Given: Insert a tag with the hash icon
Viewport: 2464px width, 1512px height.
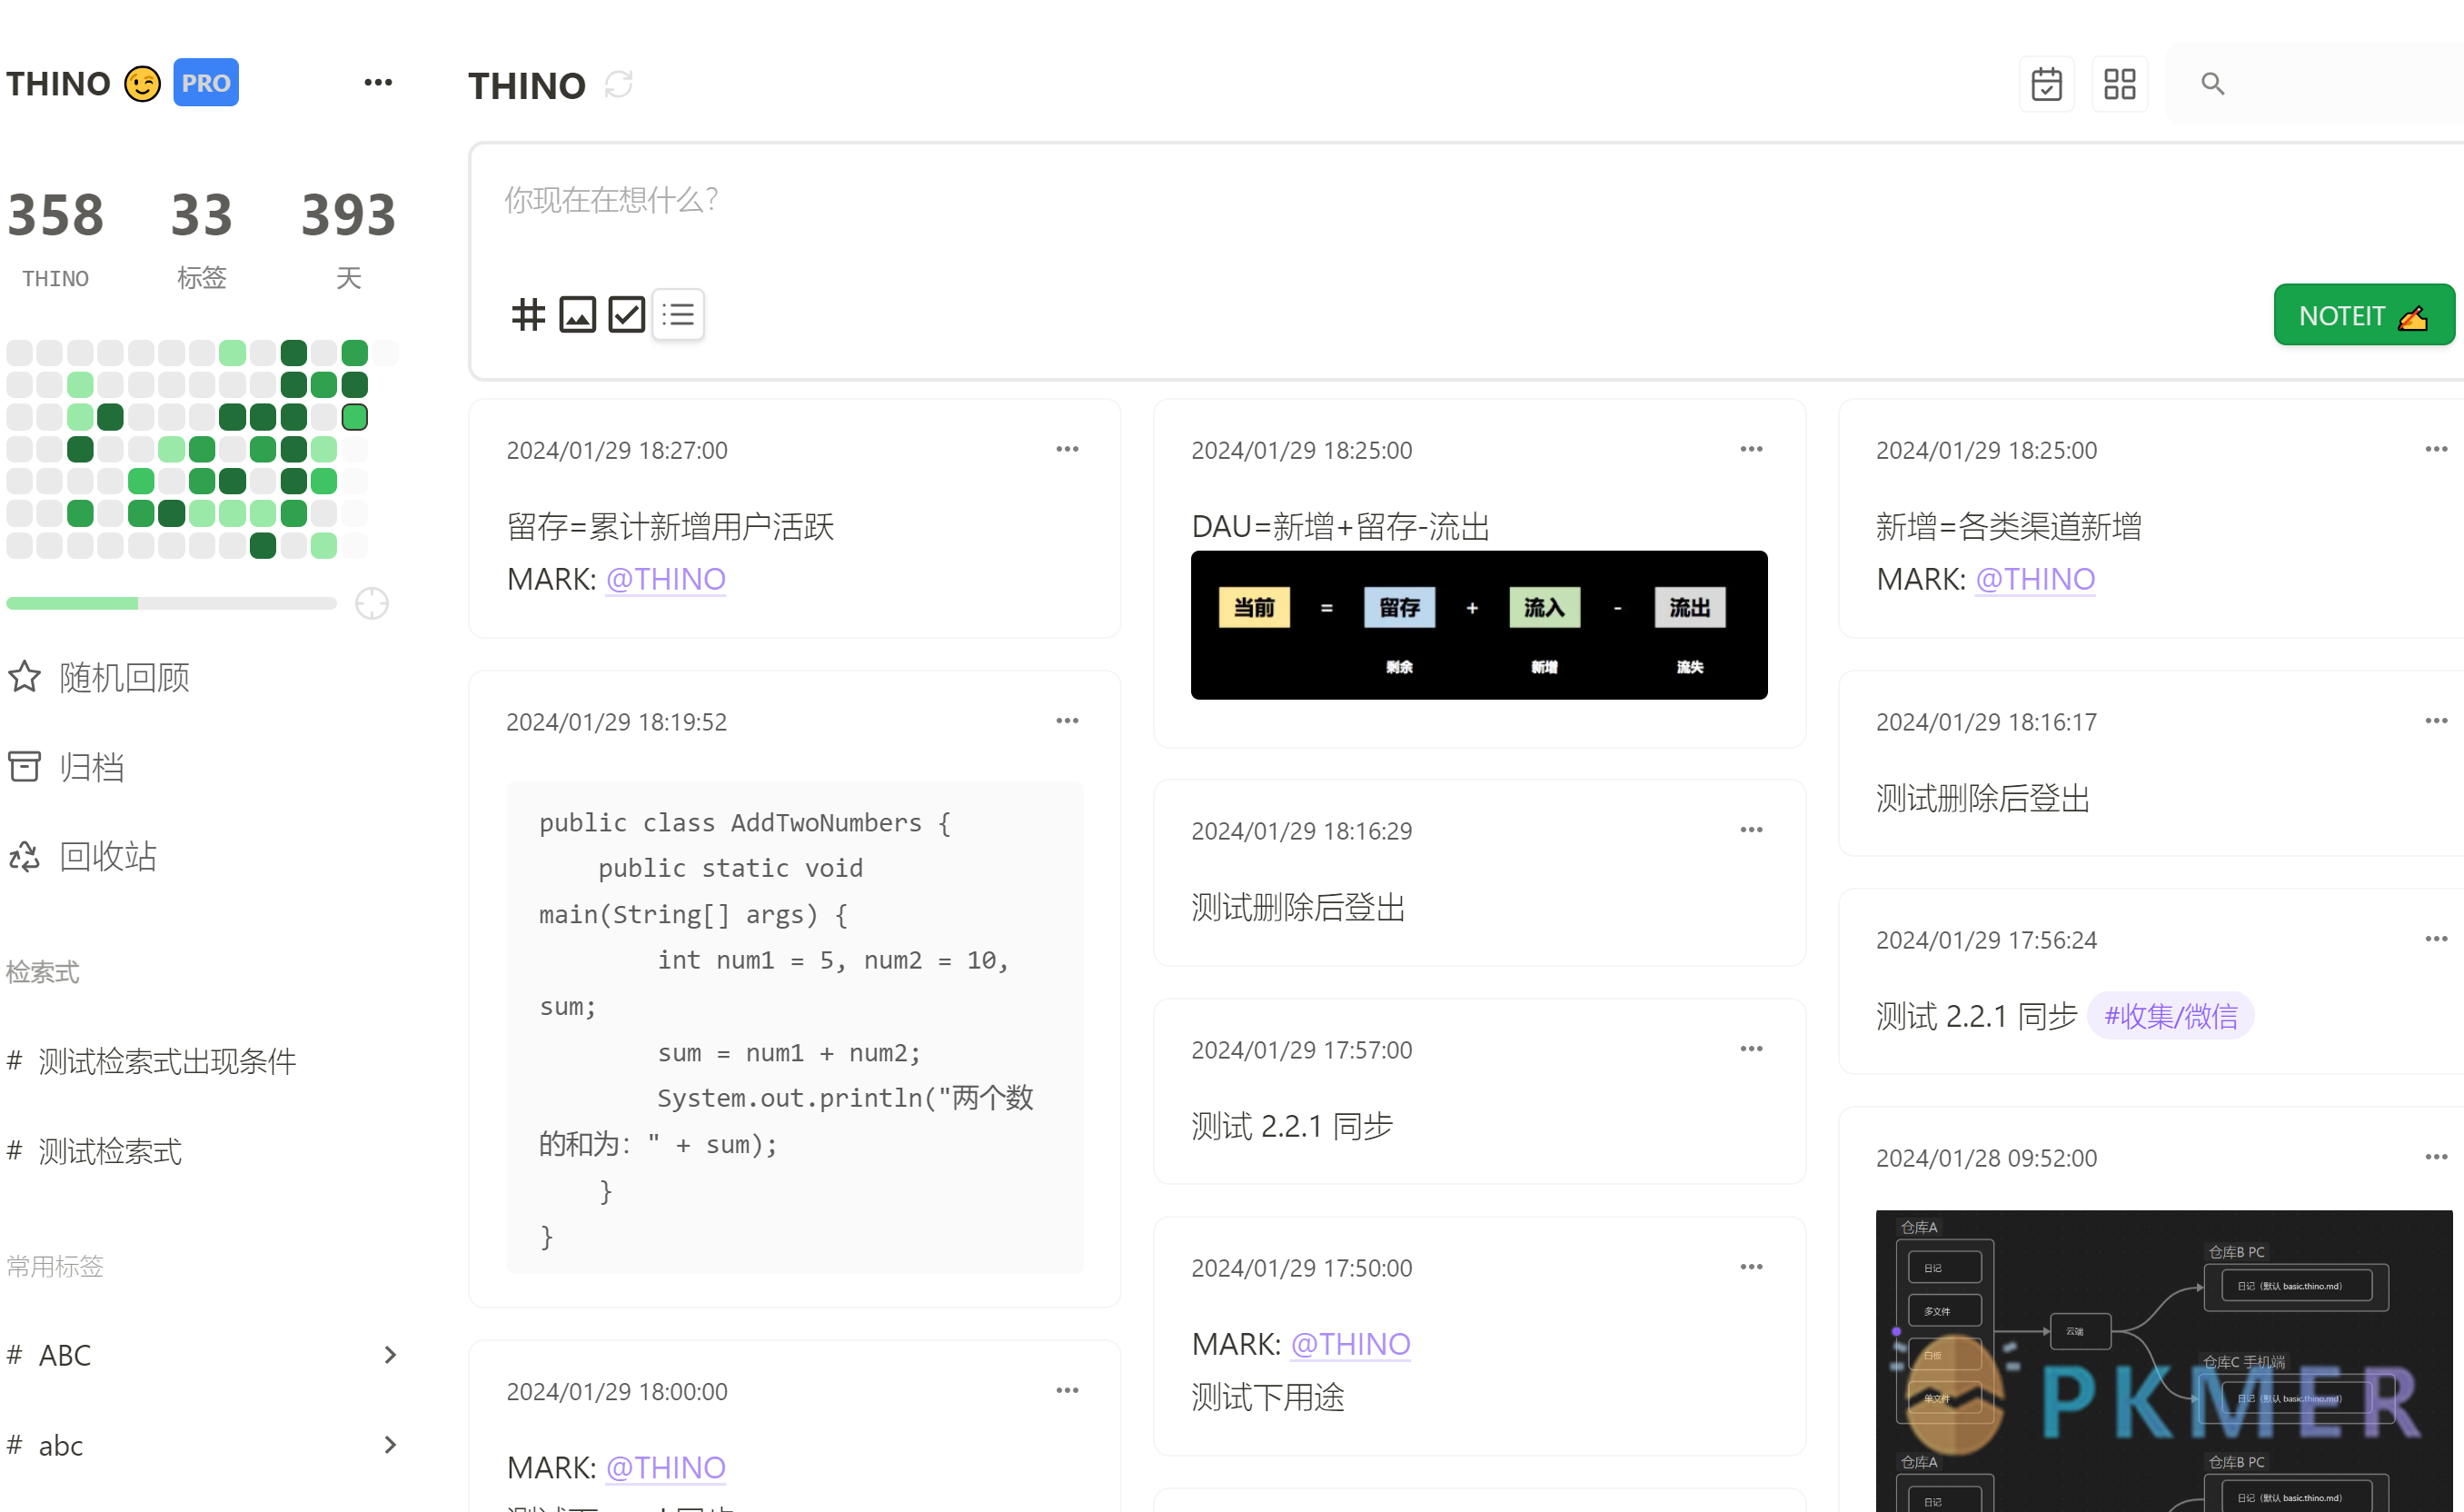Looking at the screenshot, I should (528, 315).
